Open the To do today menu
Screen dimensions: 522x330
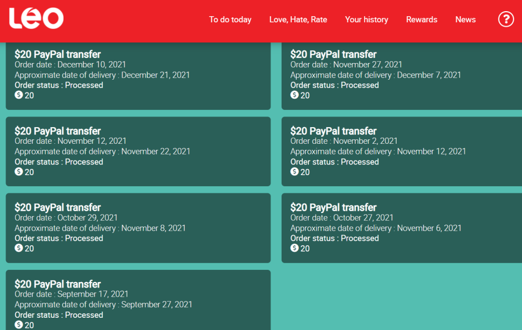tap(230, 20)
